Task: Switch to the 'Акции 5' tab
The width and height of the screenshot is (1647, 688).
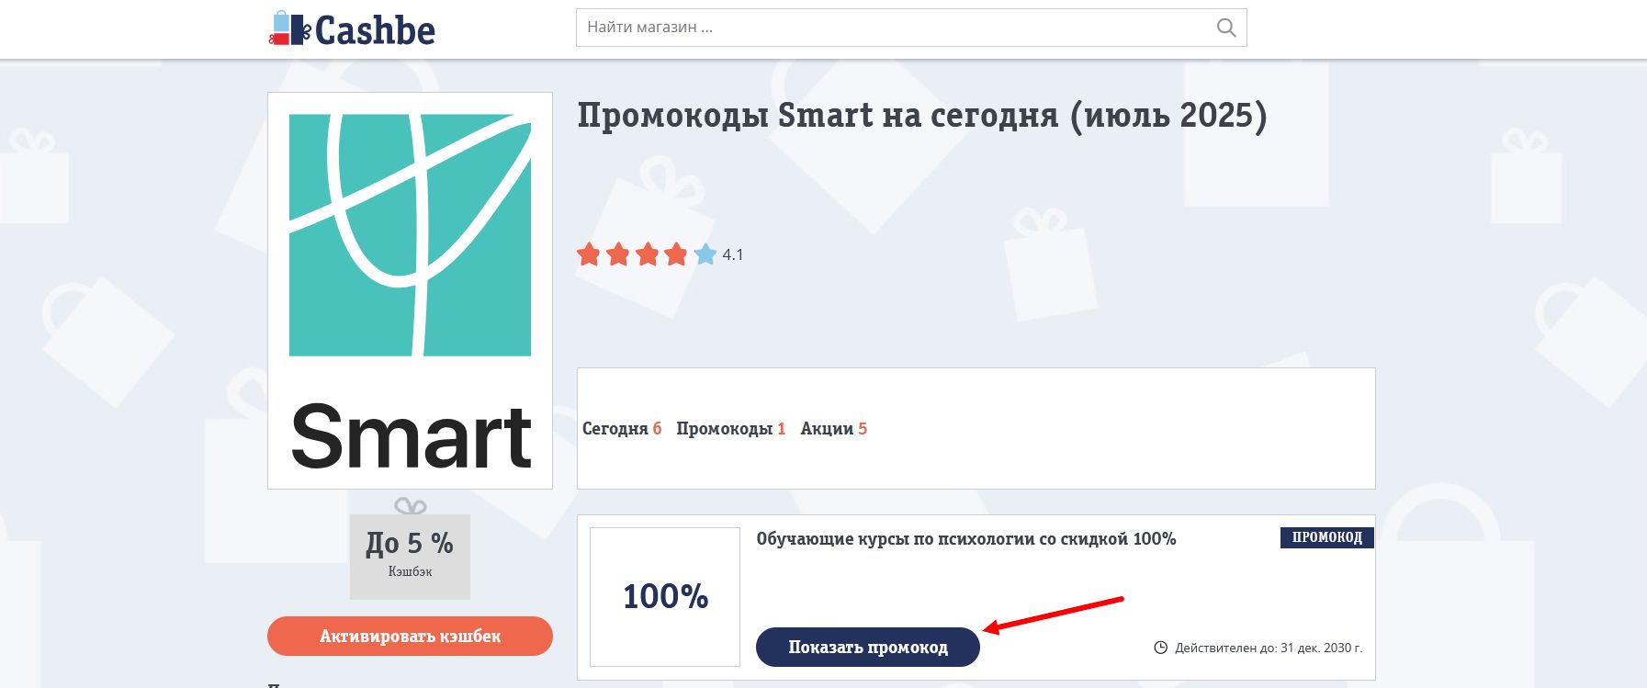Action: (834, 428)
